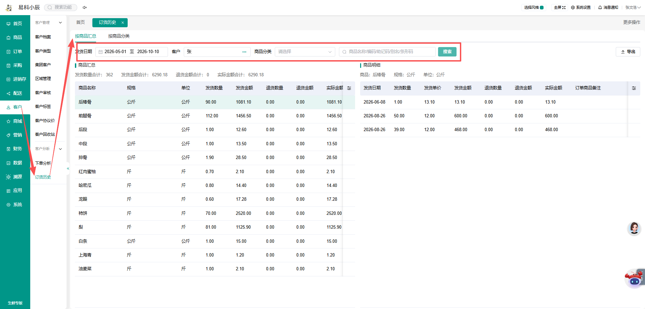The image size is (645, 309).
Task: Open the 溯源 sidebar module
Action: point(15,177)
